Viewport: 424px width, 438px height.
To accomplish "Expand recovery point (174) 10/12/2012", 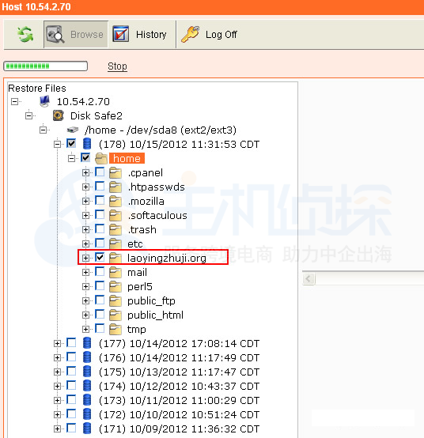I will tap(57, 387).
